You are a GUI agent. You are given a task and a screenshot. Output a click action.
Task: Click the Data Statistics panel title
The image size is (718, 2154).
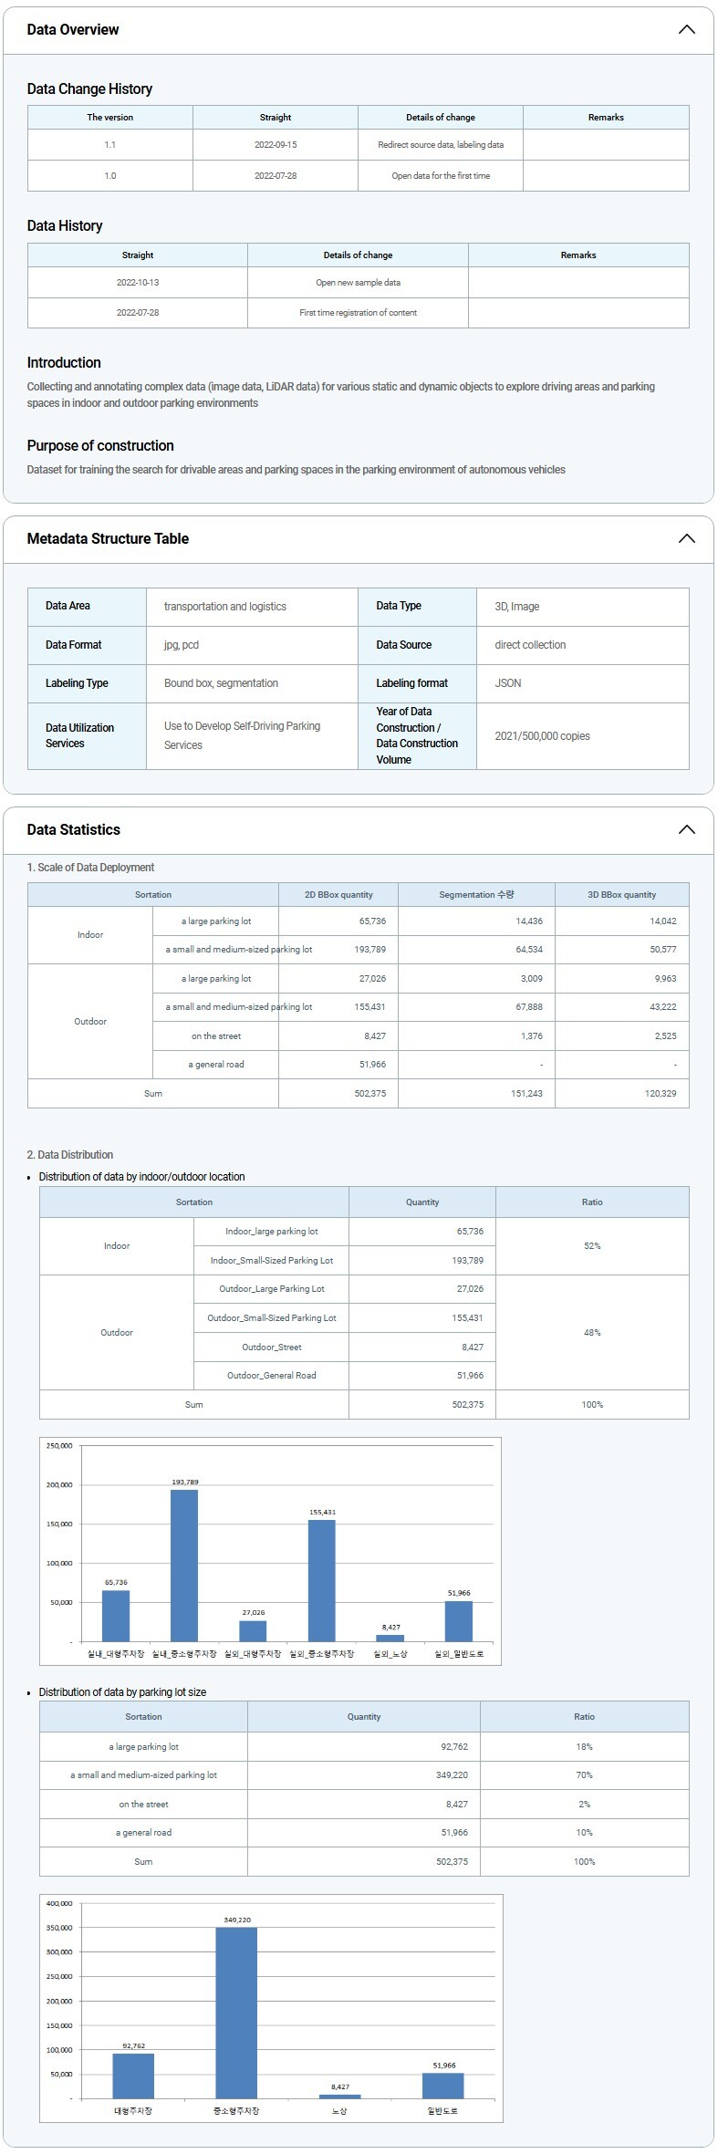[x=74, y=829]
